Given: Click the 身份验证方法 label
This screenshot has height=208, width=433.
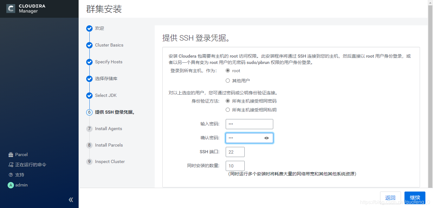Looking at the screenshot, I should (x=205, y=101).
